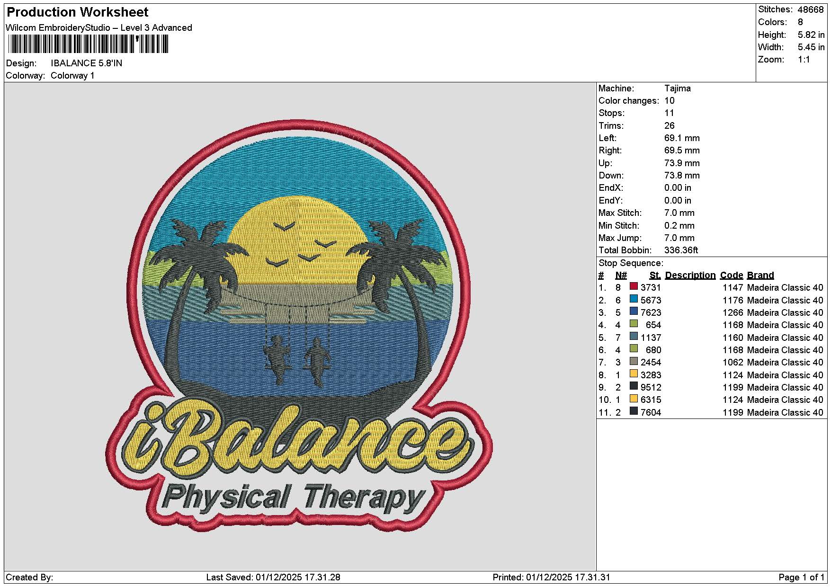
Task: Click the Height value 5.82 in
Action: click(x=811, y=35)
